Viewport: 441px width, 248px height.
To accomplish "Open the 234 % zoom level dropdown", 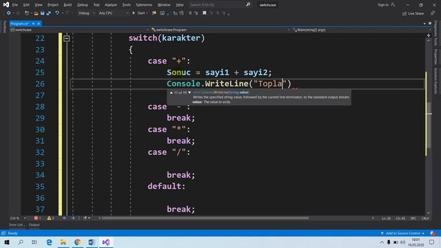I will click(x=17, y=218).
